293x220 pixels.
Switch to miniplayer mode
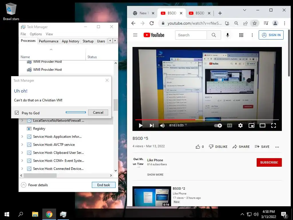(251, 125)
